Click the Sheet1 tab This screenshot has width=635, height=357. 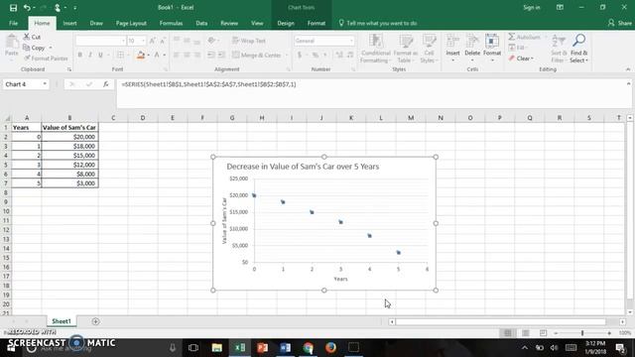point(62,321)
